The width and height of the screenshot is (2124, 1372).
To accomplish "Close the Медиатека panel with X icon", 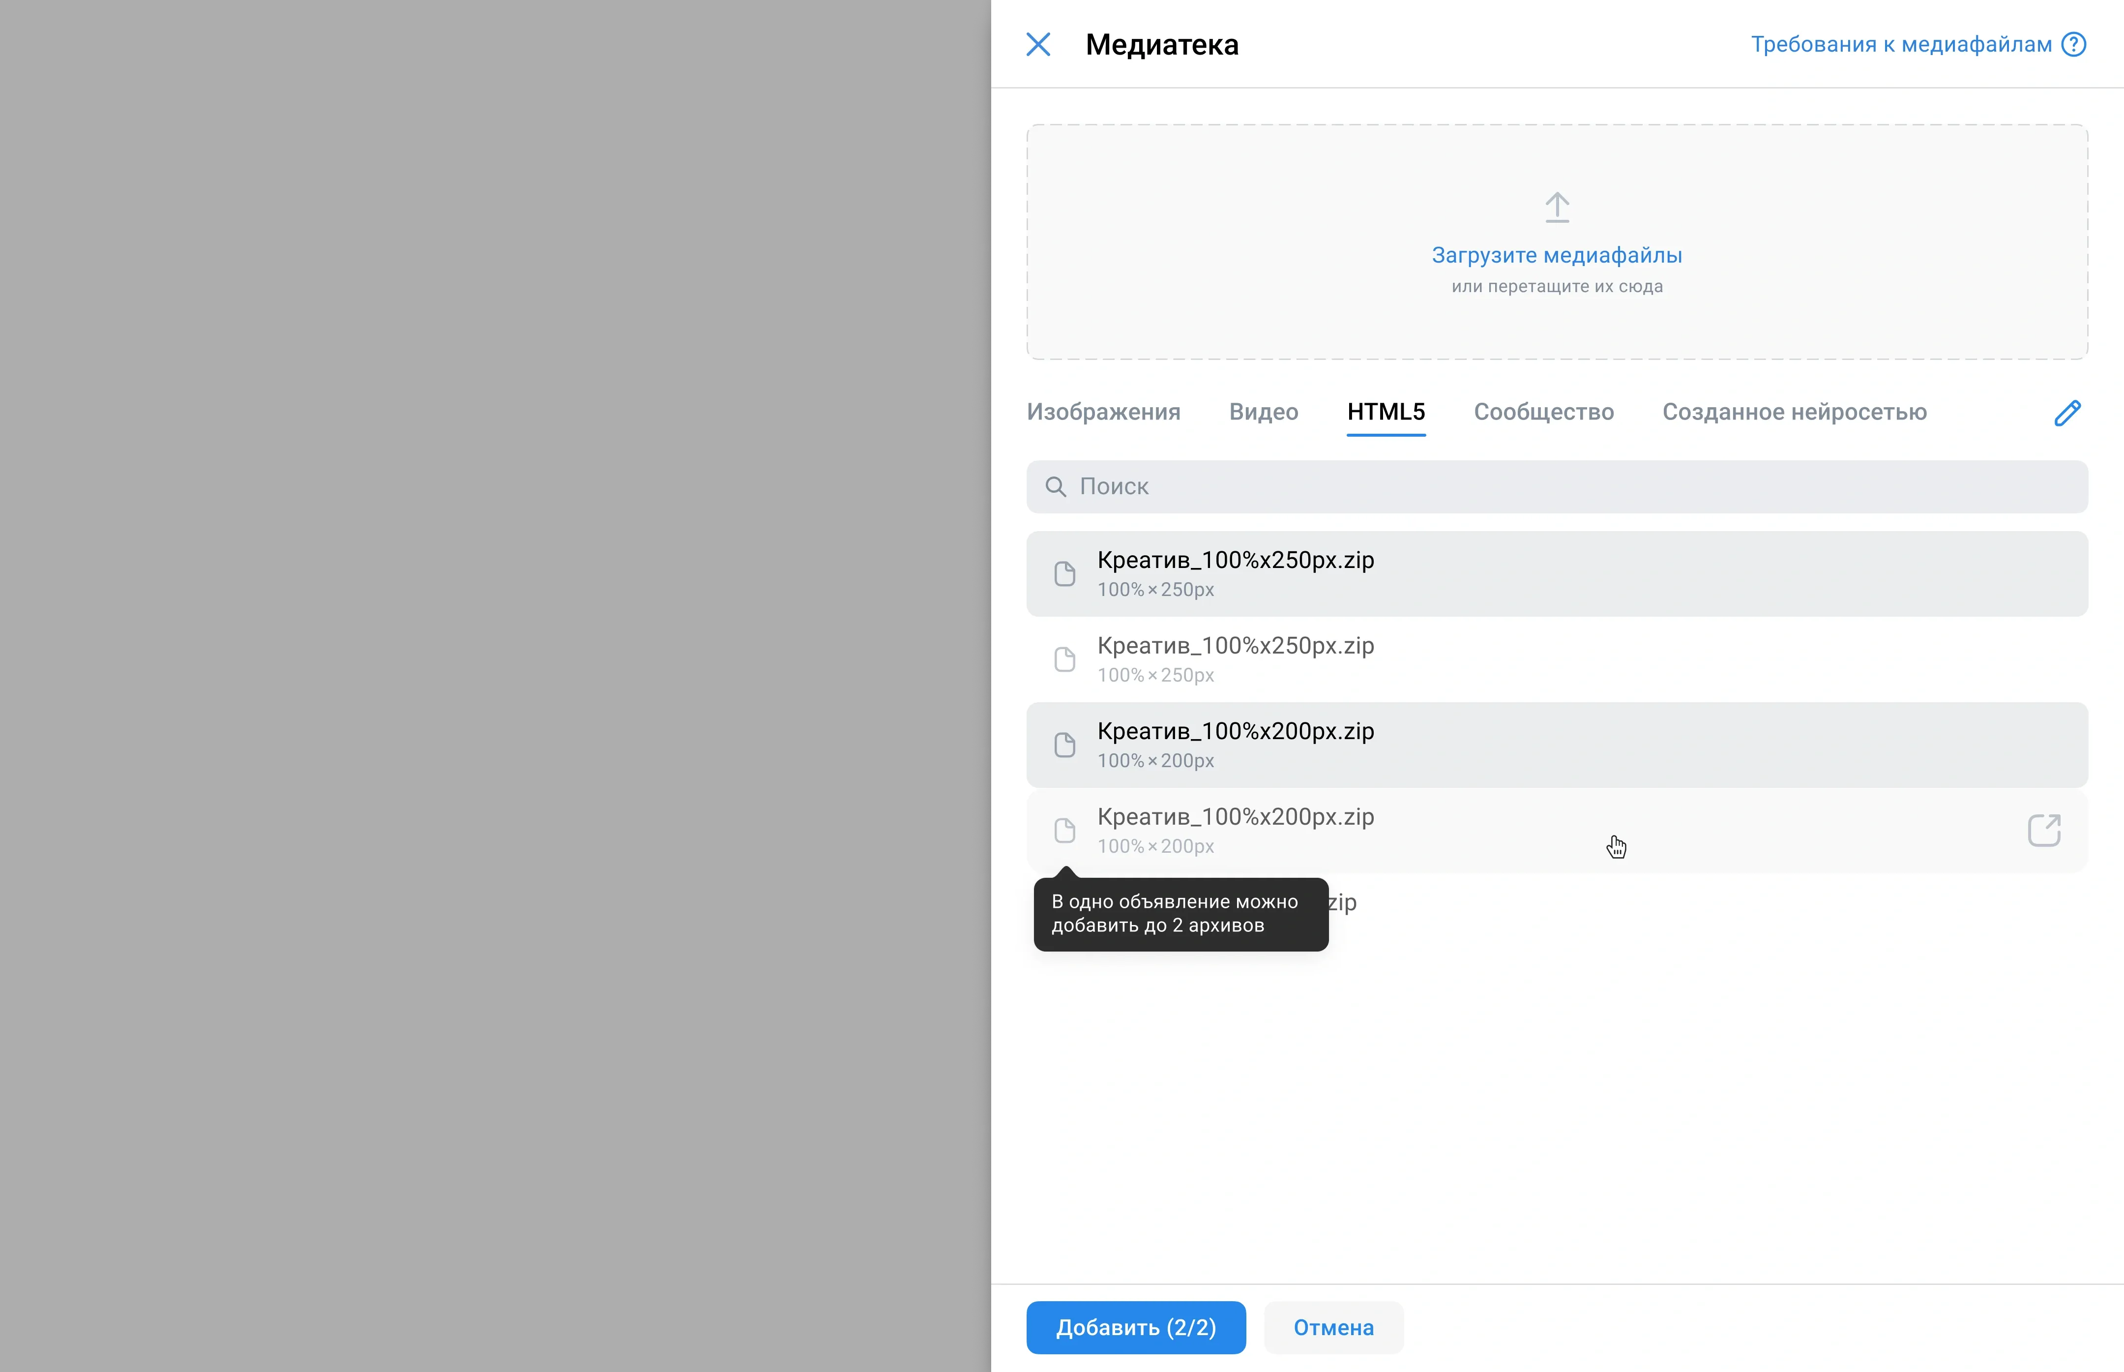I will point(1038,45).
